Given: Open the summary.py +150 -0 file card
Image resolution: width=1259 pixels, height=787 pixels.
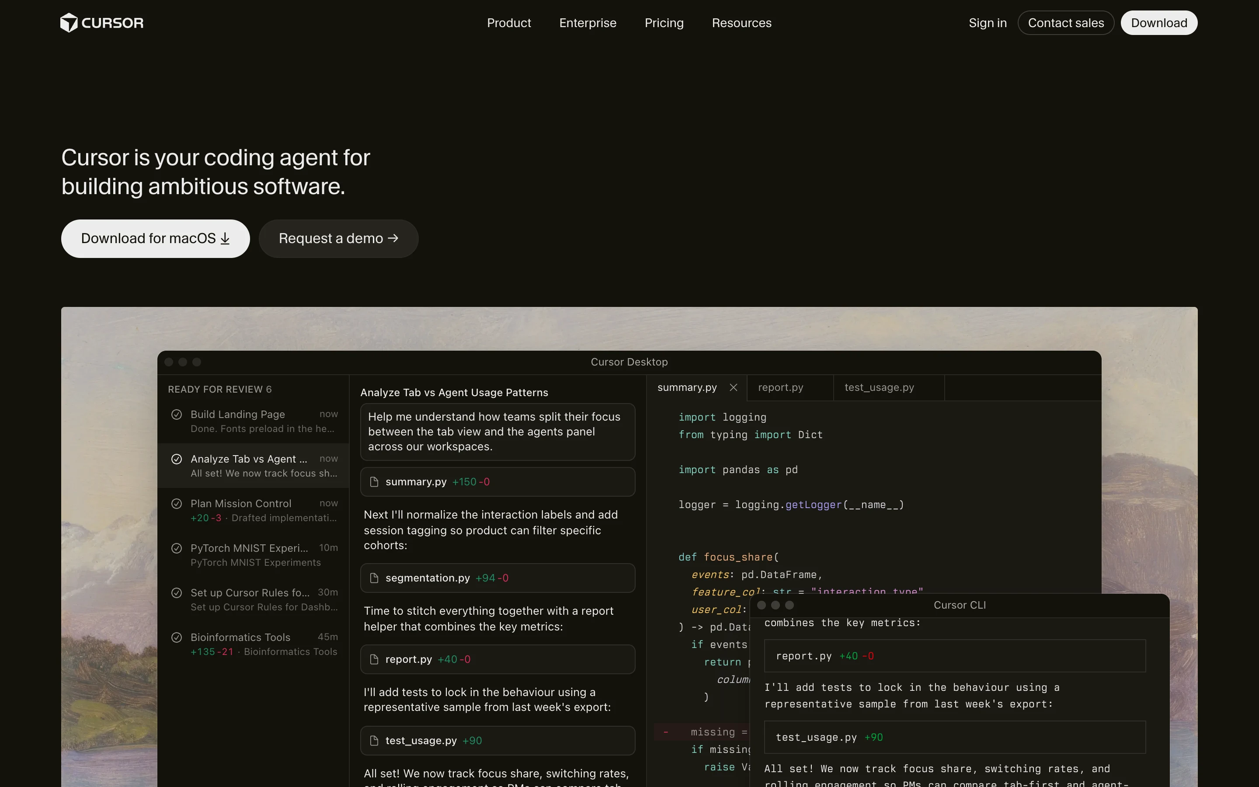Looking at the screenshot, I should [x=497, y=482].
